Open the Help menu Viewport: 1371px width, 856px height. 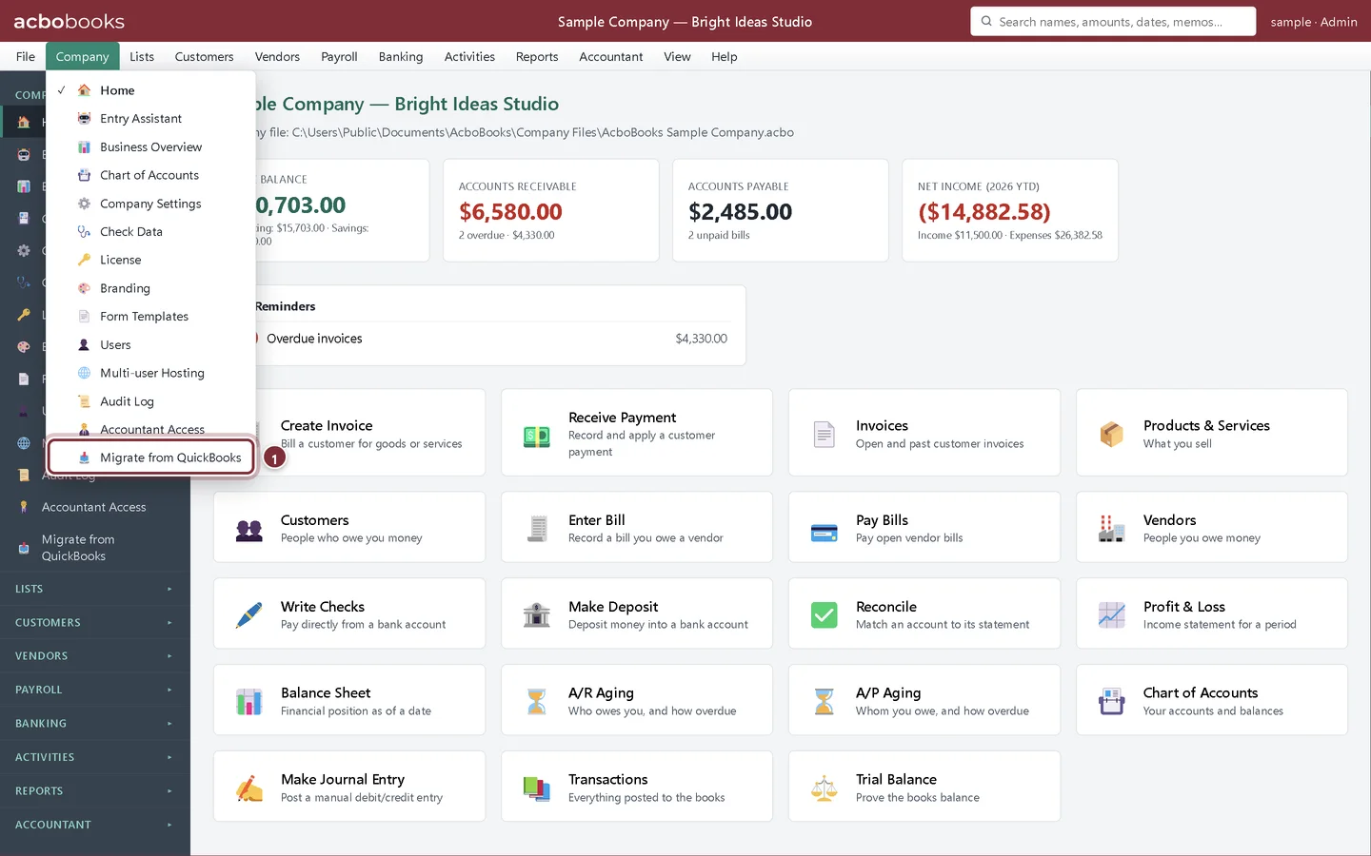coord(725,57)
